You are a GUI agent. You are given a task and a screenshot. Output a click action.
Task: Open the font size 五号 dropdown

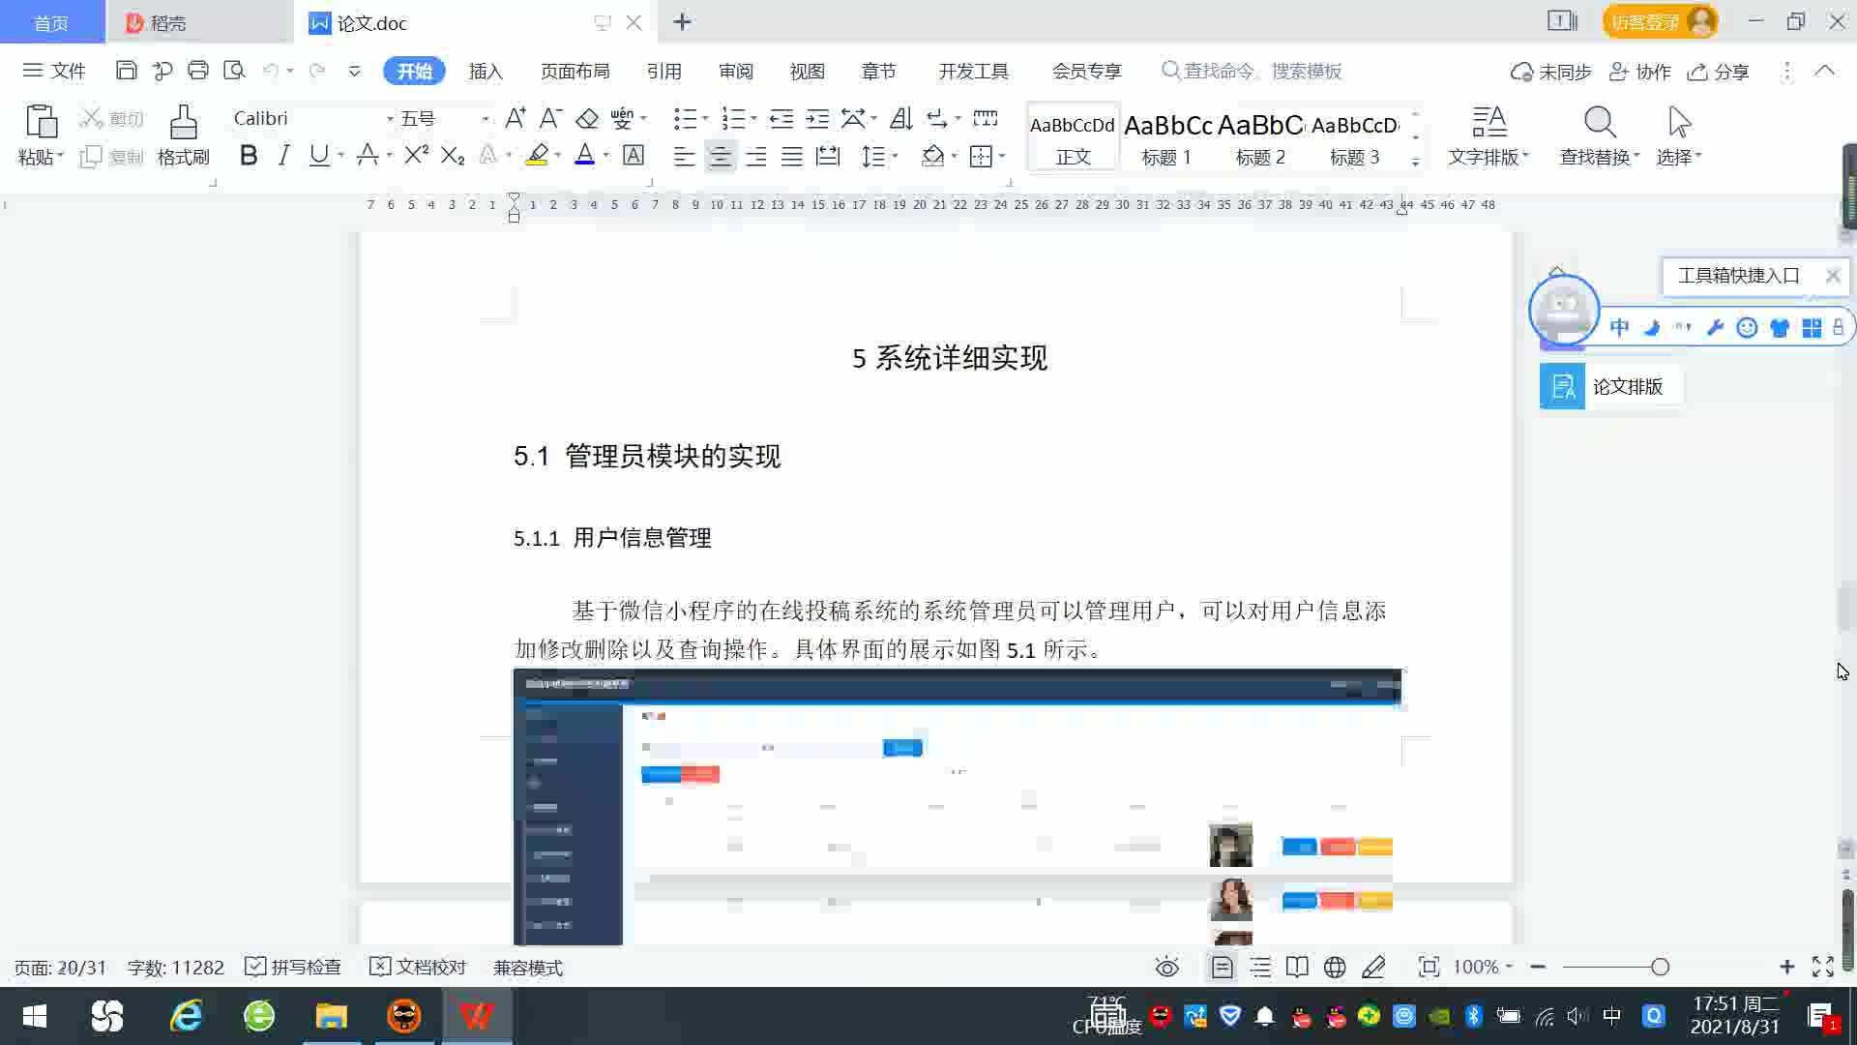(485, 119)
